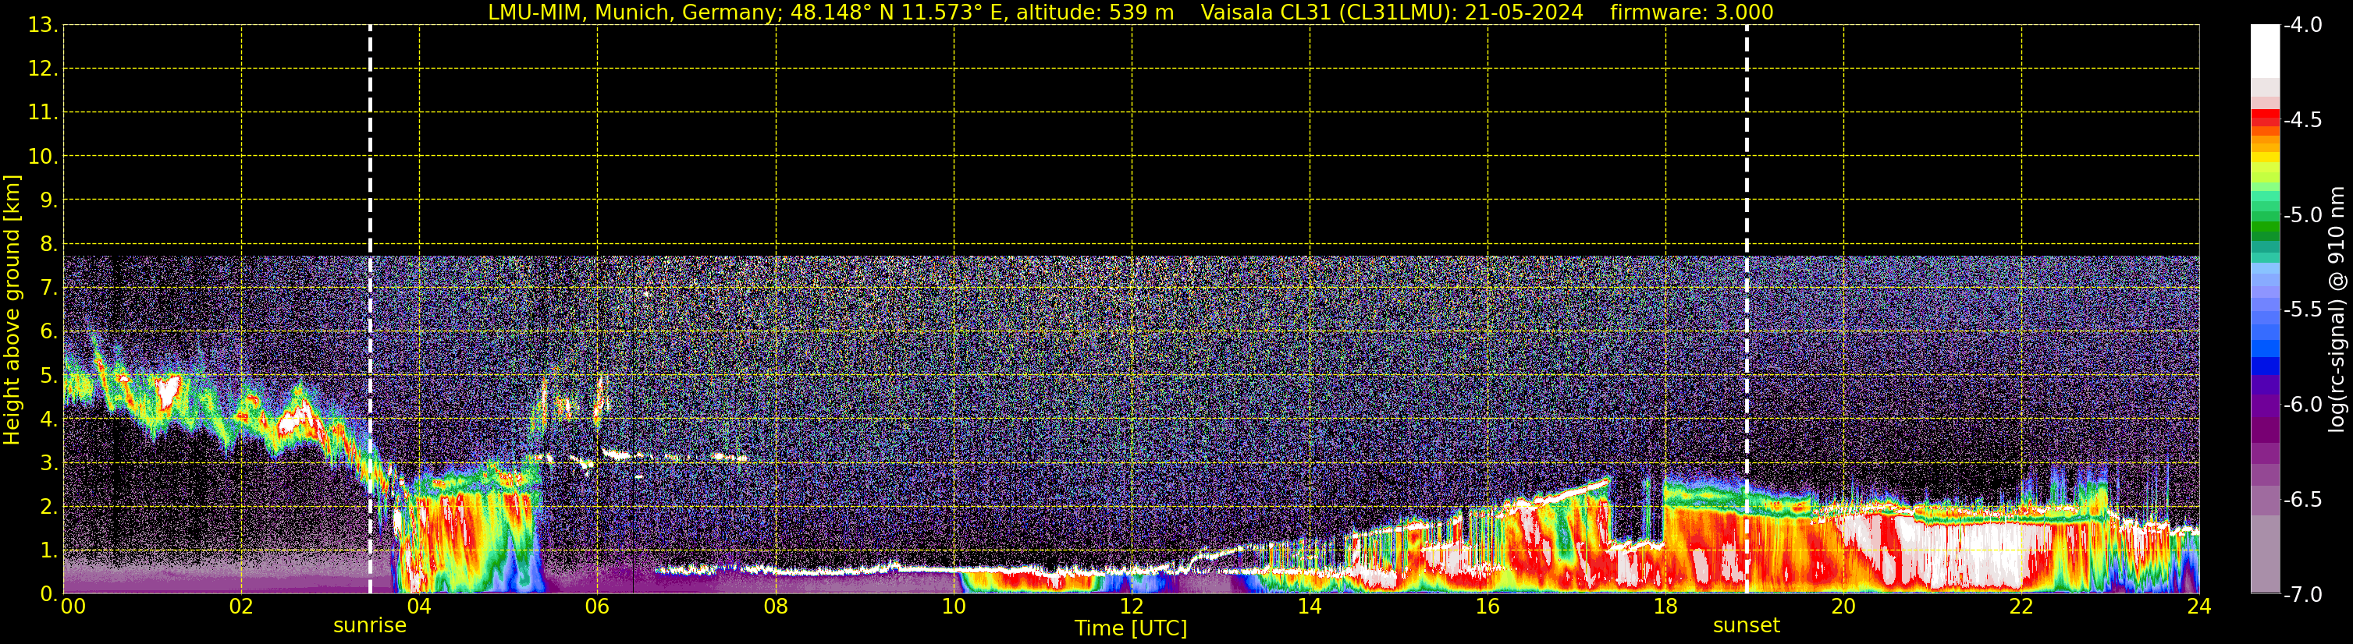Click the '11.' height tick label

43,113
